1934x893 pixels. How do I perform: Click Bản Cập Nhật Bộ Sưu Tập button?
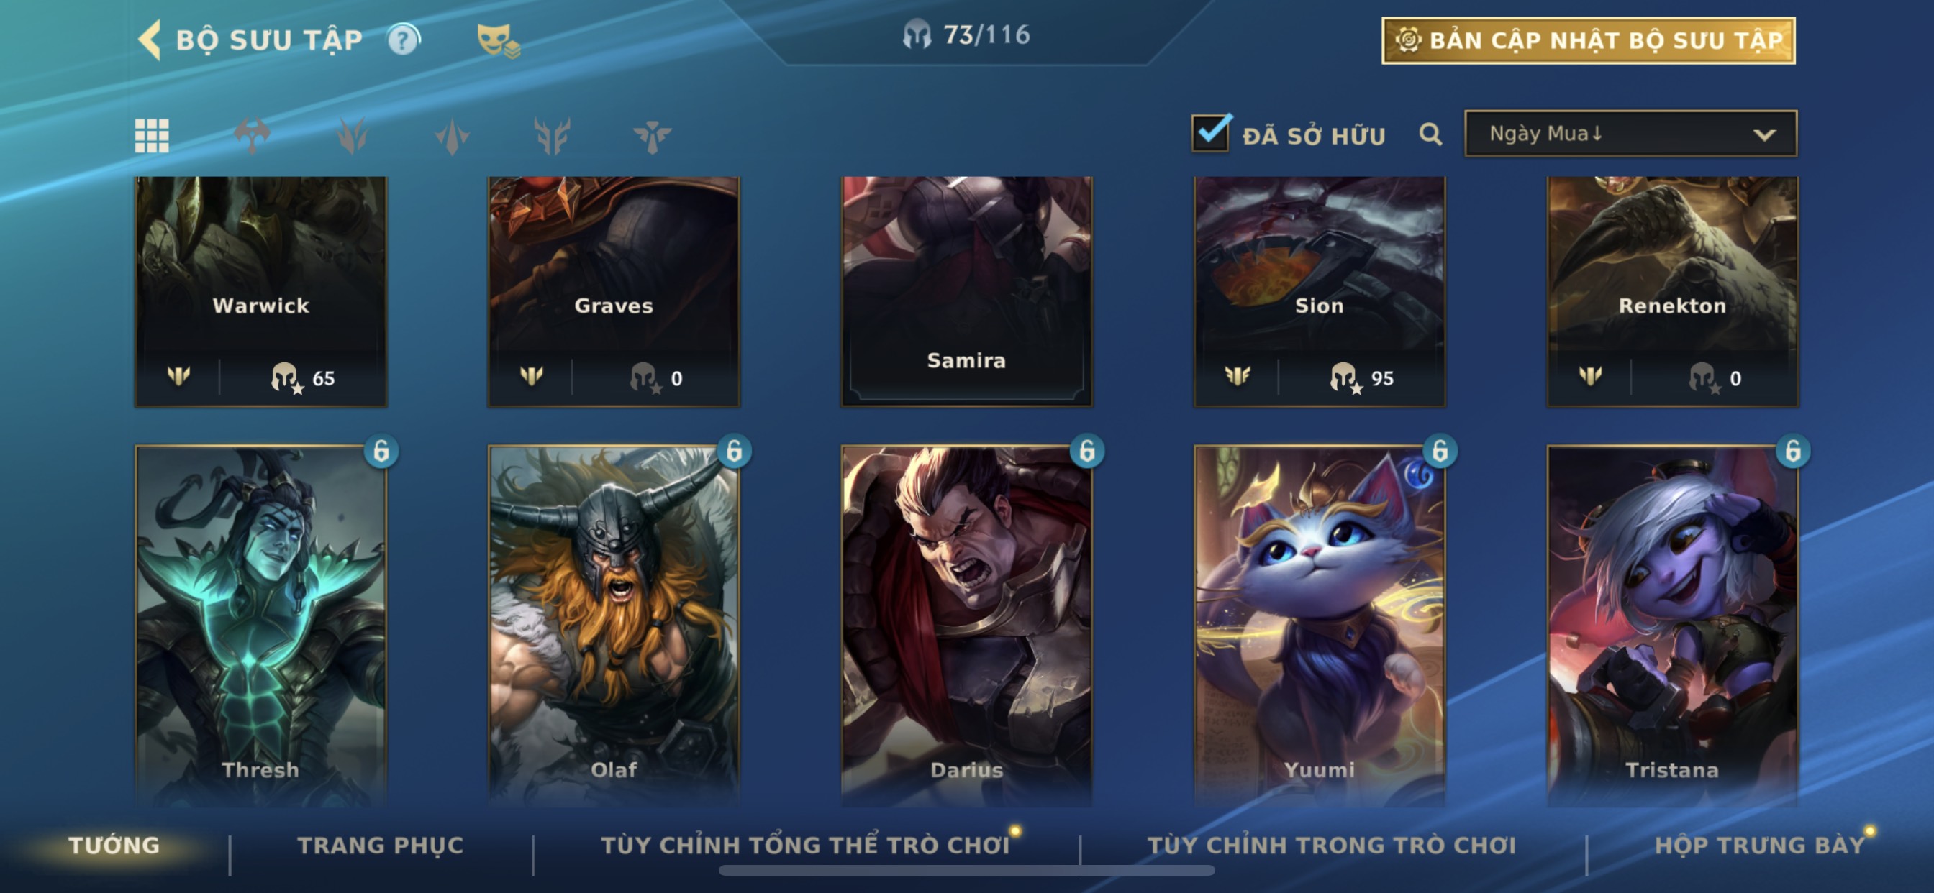coord(1589,40)
